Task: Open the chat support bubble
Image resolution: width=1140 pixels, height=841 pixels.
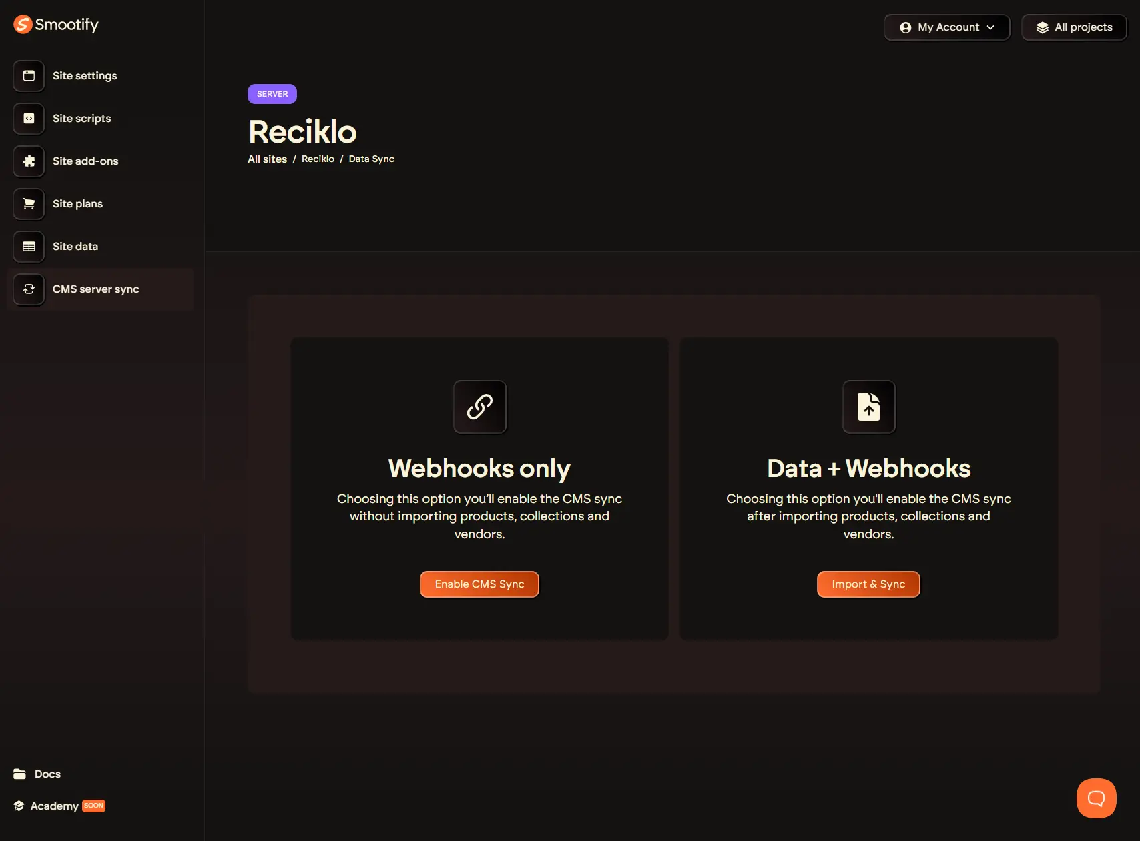Action: [x=1095, y=798]
